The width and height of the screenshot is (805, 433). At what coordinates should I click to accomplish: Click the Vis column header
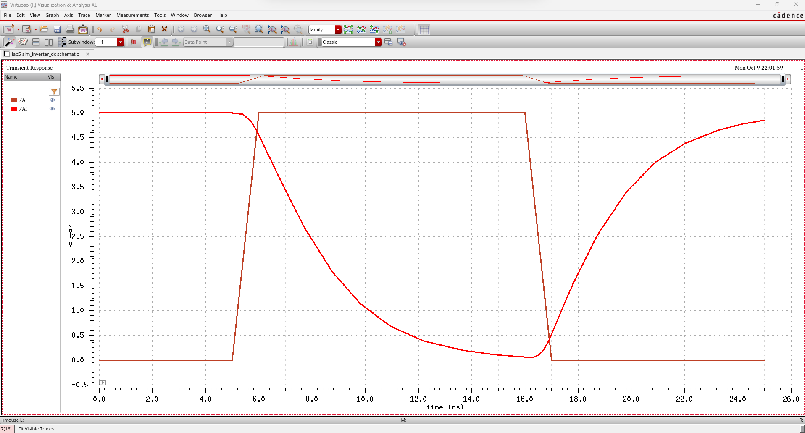[53, 77]
